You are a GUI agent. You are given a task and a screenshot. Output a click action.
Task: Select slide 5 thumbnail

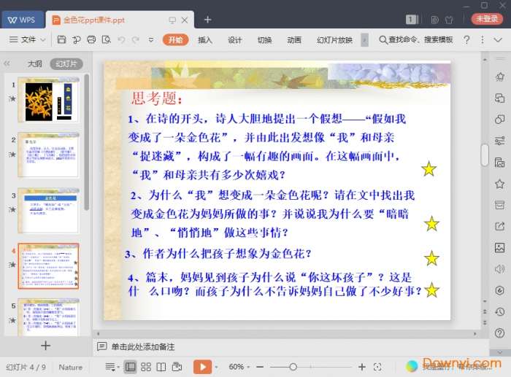click(49, 317)
